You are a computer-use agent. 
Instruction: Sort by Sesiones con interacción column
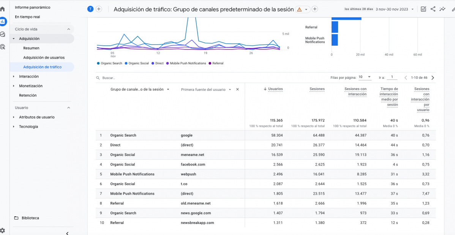tap(355, 92)
